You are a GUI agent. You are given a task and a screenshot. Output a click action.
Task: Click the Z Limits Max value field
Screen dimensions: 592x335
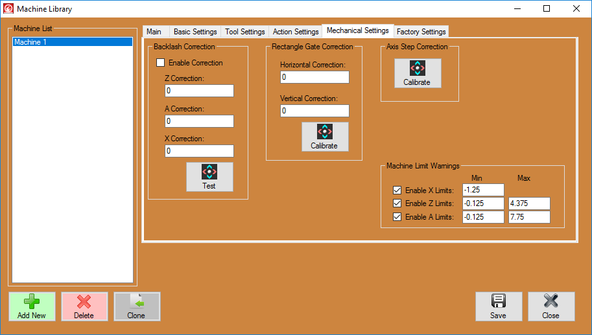point(529,203)
